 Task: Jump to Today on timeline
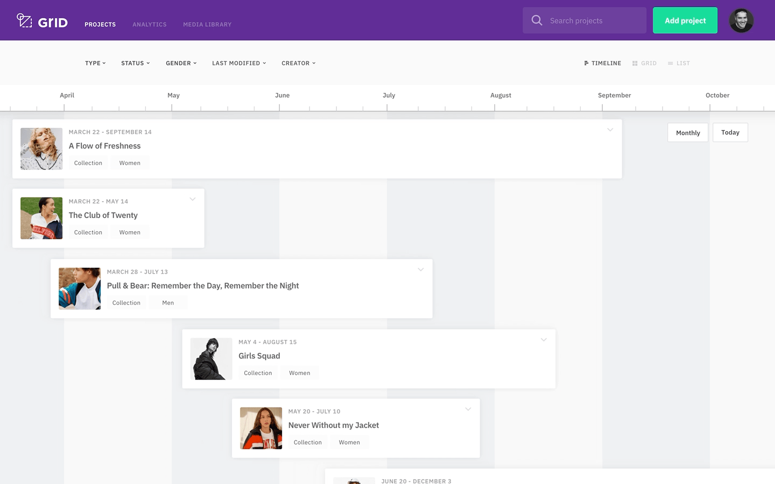pos(730,133)
